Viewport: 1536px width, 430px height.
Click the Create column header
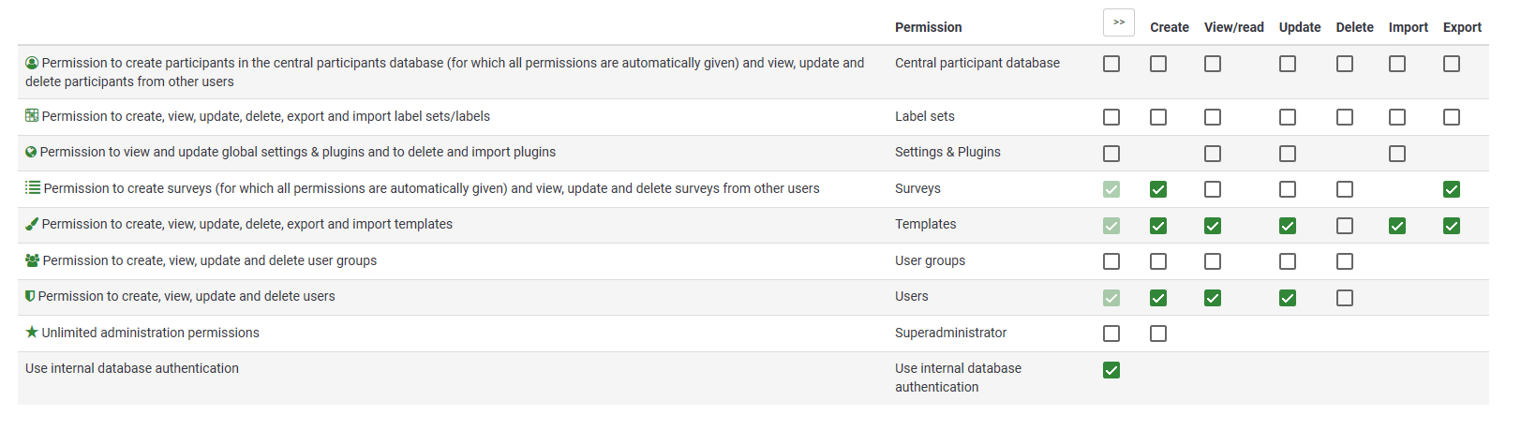click(x=1169, y=27)
